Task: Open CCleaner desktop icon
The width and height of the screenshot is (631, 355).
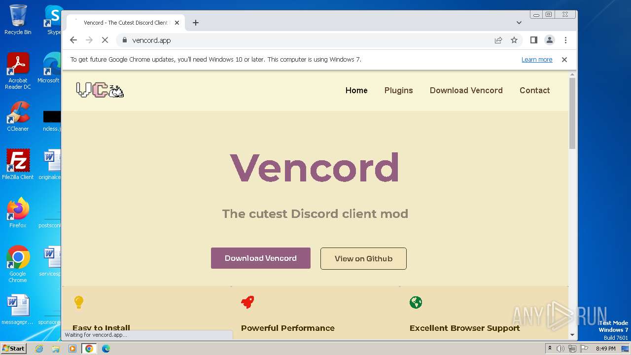Action: tap(18, 116)
